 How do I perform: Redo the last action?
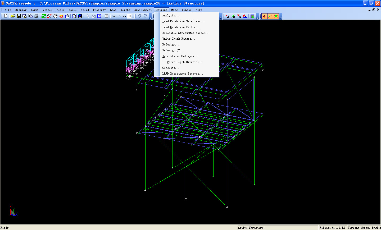[x=145, y=16]
